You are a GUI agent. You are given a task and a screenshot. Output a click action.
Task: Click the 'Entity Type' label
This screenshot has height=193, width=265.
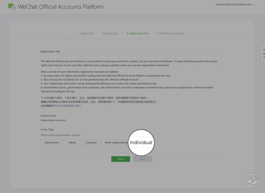pyautogui.click(x=47, y=130)
